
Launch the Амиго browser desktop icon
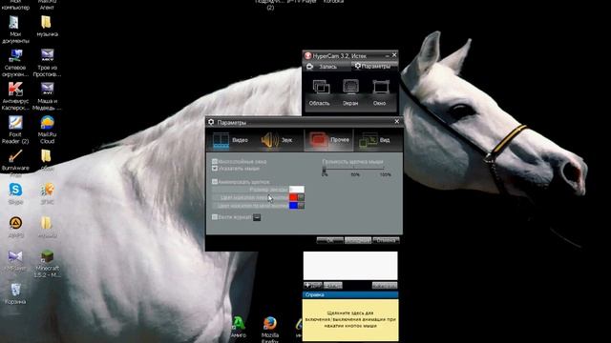tap(239, 327)
